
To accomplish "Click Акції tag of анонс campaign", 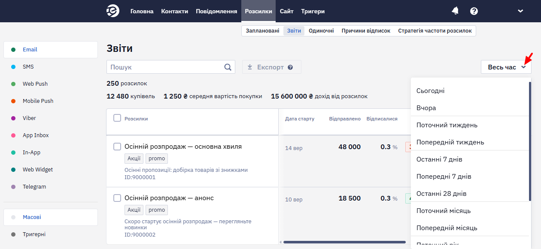I will tap(134, 210).
